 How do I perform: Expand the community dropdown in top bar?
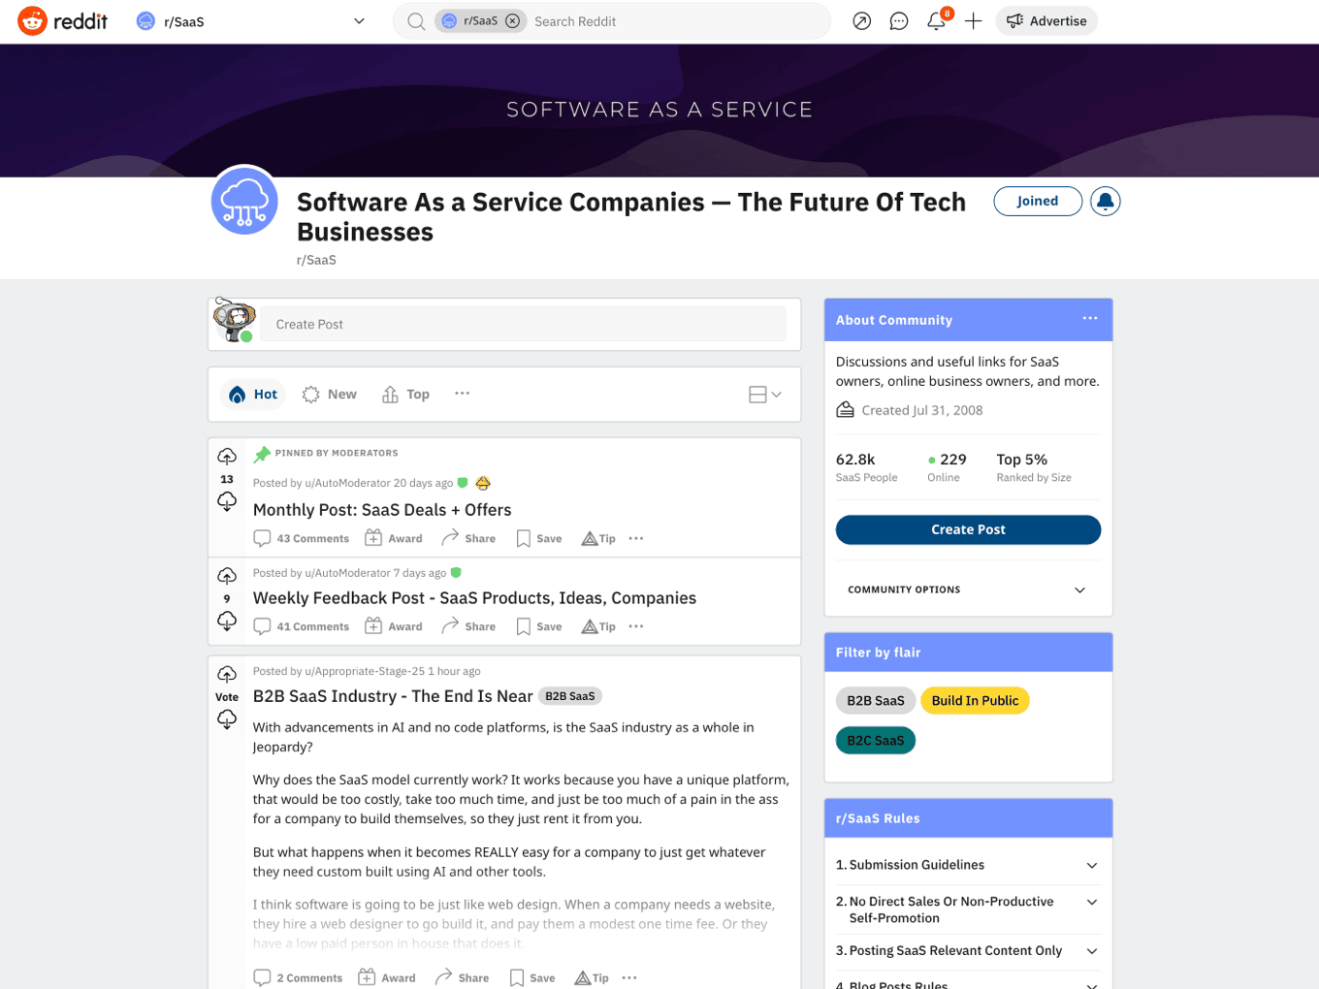[x=359, y=20]
